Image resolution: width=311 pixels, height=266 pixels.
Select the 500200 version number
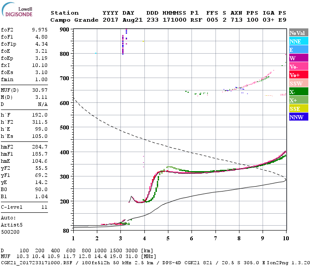click(10, 232)
